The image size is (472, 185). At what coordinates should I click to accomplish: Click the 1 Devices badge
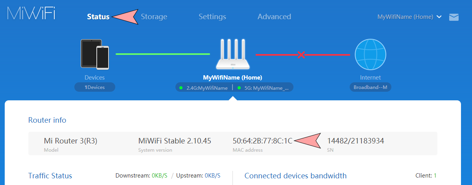(x=95, y=87)
